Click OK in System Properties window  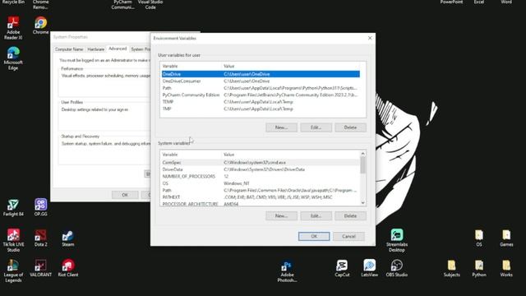pyautogui.click(x=125, y=195)
